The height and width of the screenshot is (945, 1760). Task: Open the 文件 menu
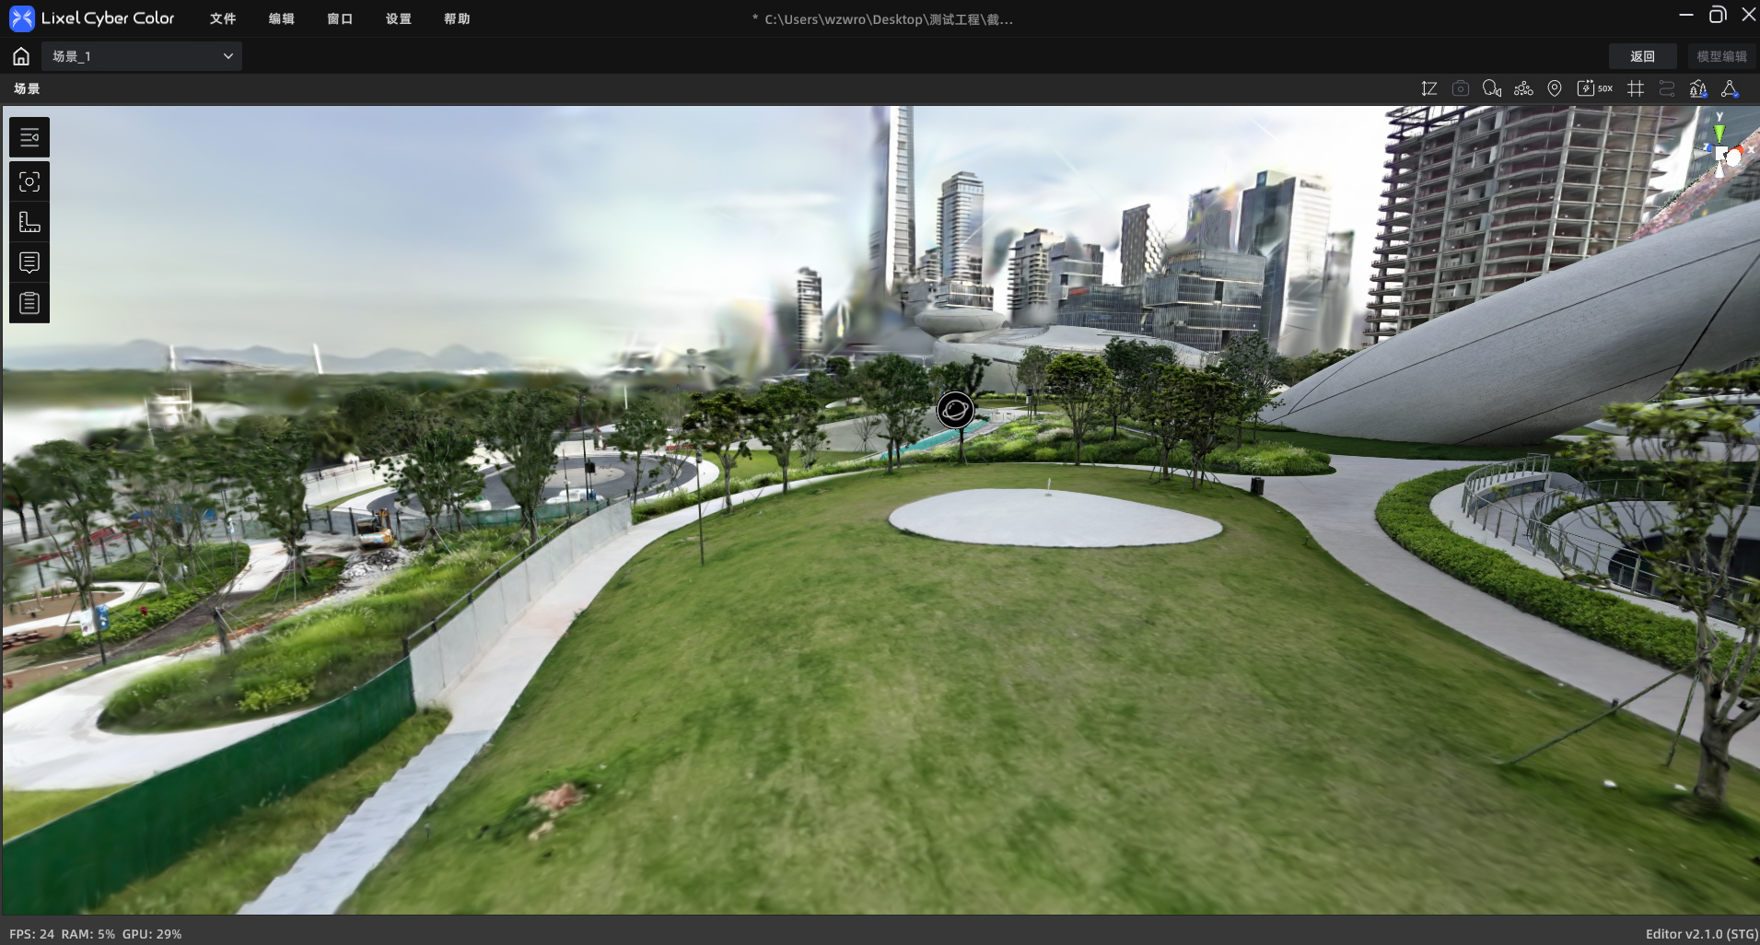tap(223, 18)
